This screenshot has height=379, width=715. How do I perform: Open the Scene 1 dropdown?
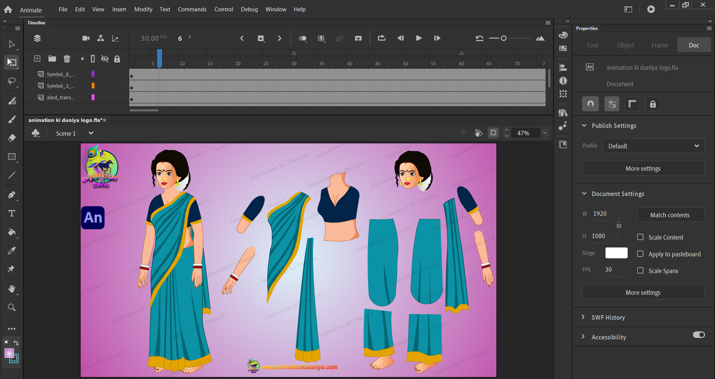(x=91, y=133)
